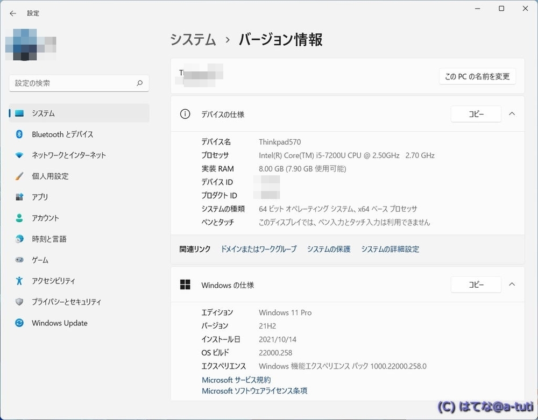This screenshot has height=420, width=538.
Task: Minimize the Settings window
Action: 477,9
